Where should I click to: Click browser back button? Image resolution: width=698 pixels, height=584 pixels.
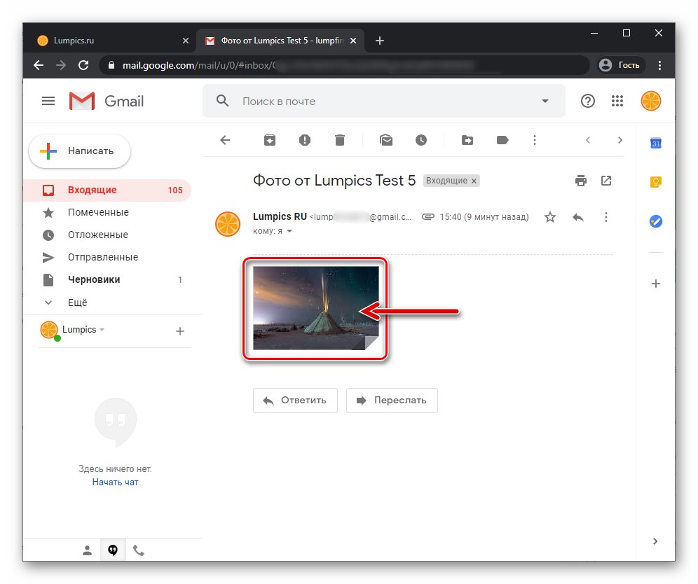coord(39,65)
